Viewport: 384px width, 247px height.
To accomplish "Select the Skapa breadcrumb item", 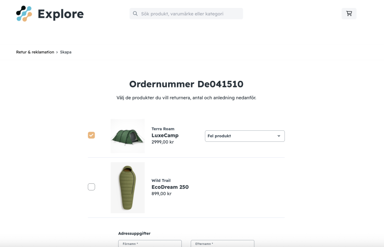I will click(x=65, y=52).
